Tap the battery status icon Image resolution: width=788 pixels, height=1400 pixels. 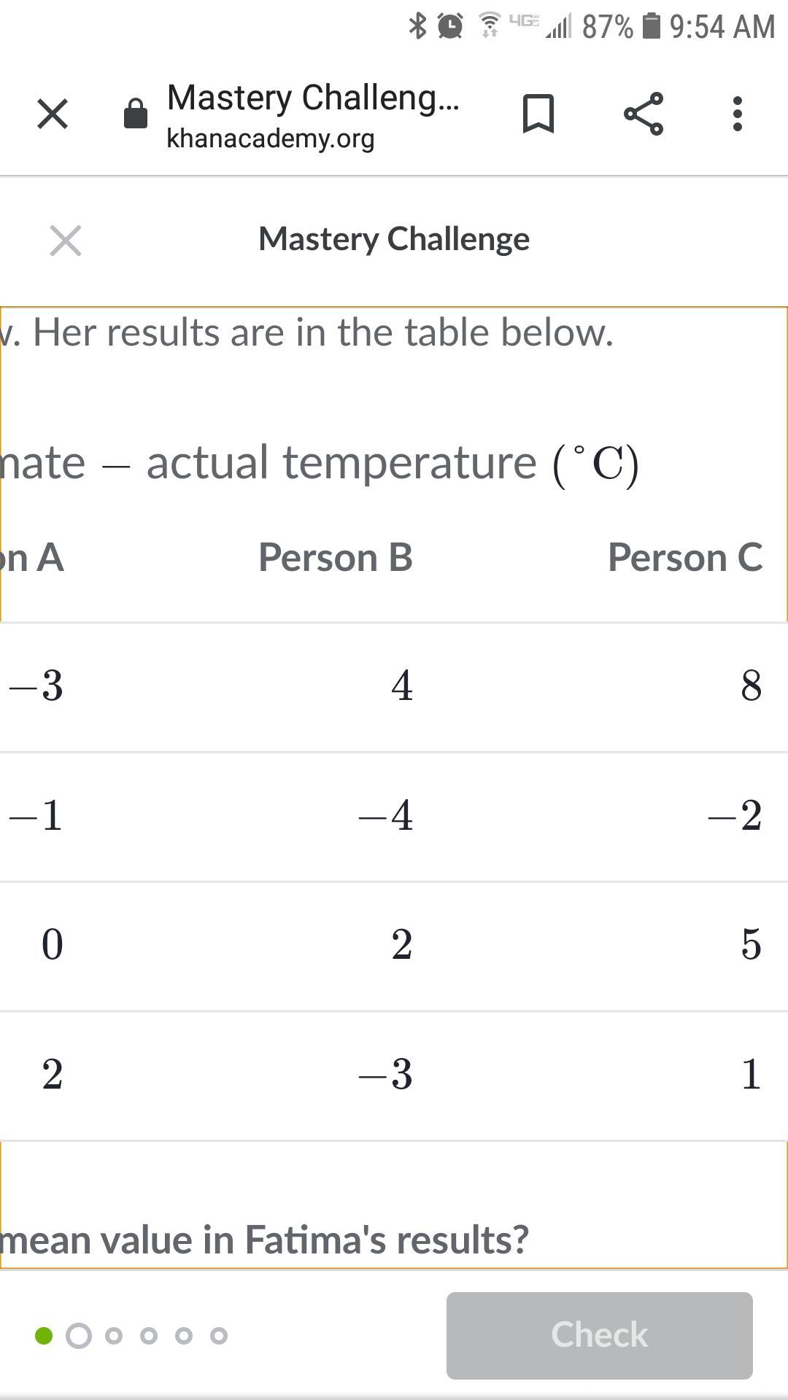[652, 26]
